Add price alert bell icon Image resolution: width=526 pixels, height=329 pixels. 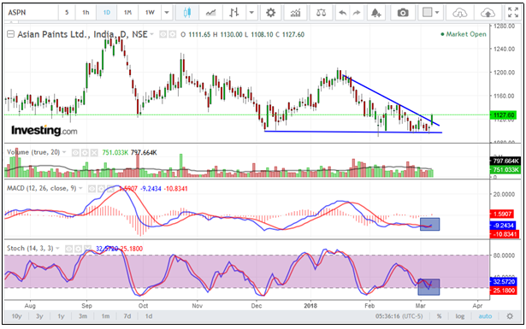(375, 13)
